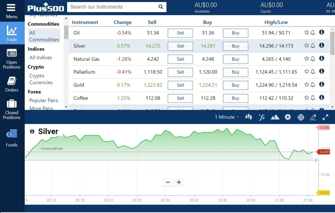Set a Gold price alert bell
The width and height of the screenshot is (335, 213).
[x=313, y=85]
